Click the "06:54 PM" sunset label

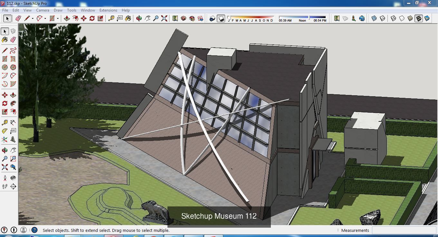(320, 21)
